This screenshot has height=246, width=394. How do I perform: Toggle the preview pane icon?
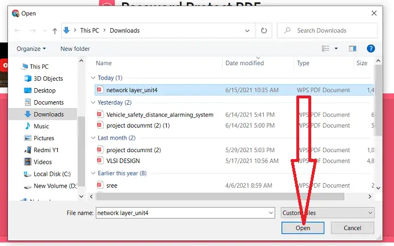(352, 49)
